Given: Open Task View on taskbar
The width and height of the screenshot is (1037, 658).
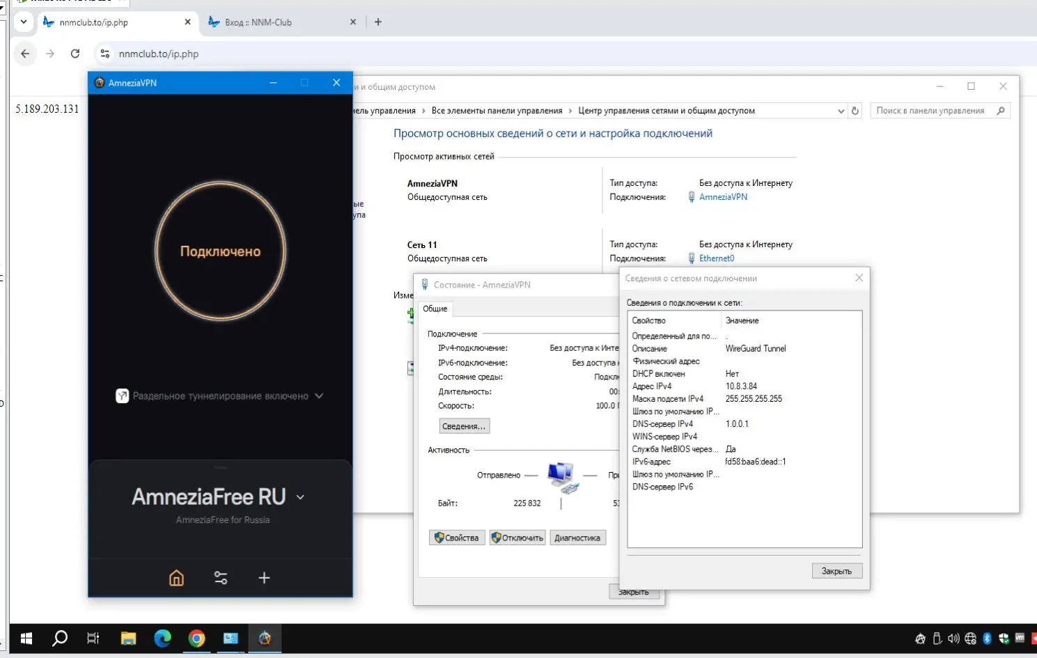Looking at the screenshot, I should [x=93, y=638].
